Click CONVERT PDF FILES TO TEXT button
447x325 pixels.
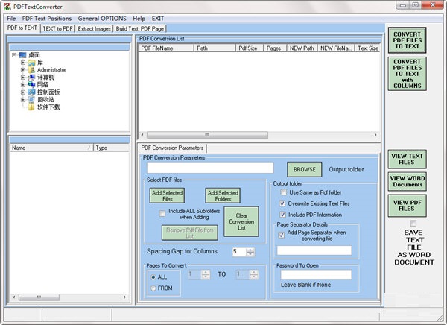click(x=407, y=40)
